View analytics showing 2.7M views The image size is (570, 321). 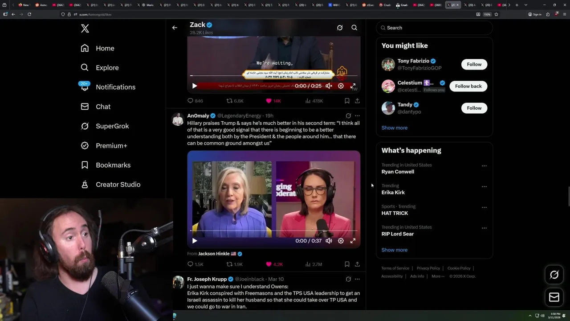(313, 264)
